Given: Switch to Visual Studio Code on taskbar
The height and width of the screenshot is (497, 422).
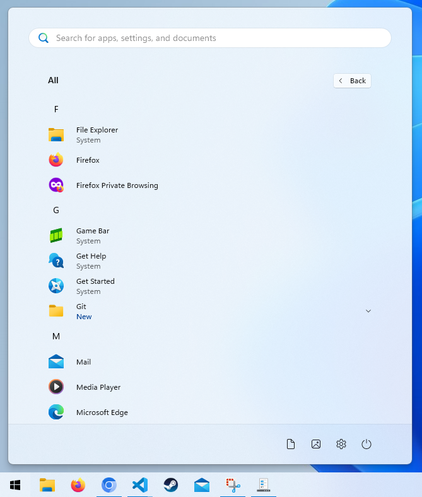Looking at the screenshot, I should [140, 485].
